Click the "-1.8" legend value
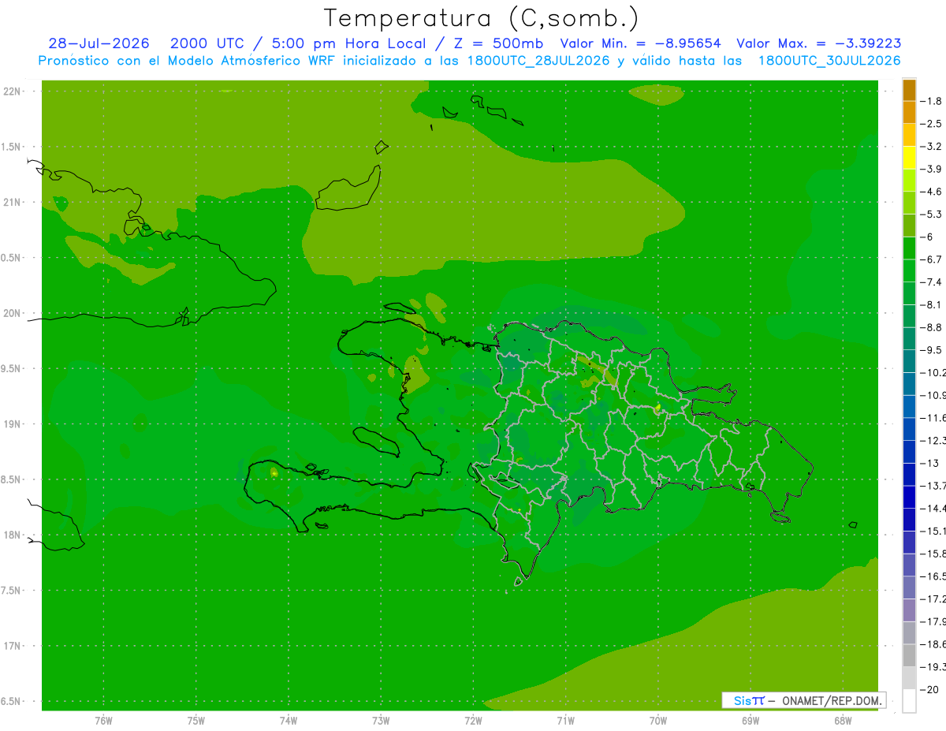946x731 pixels. (932, 102)
